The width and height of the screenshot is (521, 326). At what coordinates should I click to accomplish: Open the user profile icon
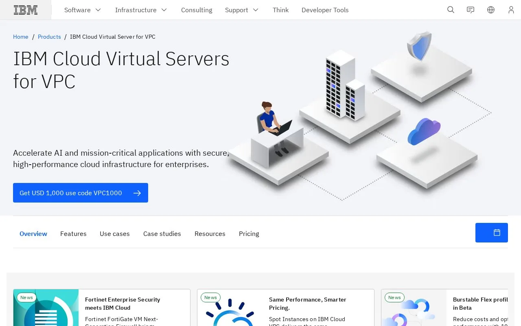pyautogui.click(x=511, y=10)
